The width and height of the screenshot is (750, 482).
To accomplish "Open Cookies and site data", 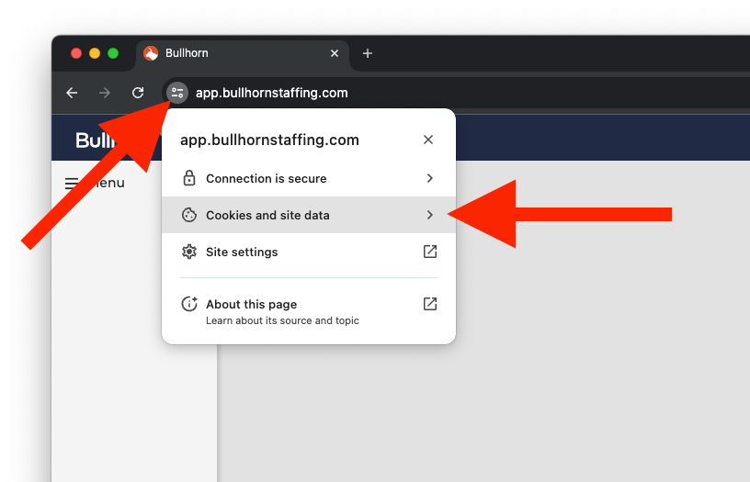I will [309, 215].
